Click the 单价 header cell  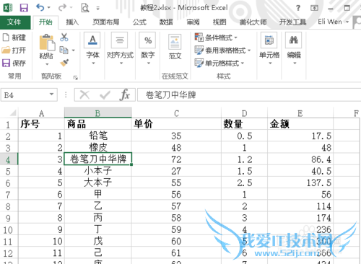pyautogui.click(x=176, y=124)
